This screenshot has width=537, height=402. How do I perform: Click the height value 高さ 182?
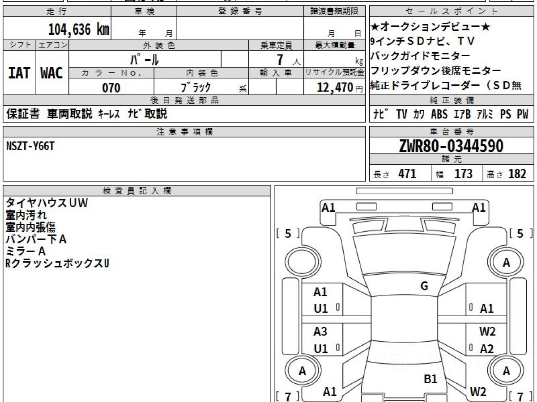click(x=506, y=174)
